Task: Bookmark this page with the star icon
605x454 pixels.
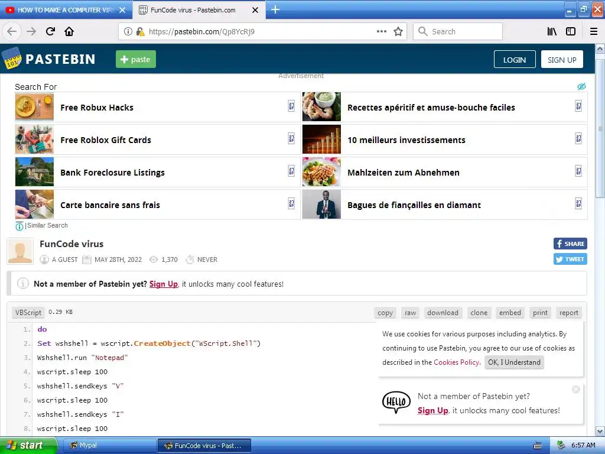Action: [x=398, y=31]
